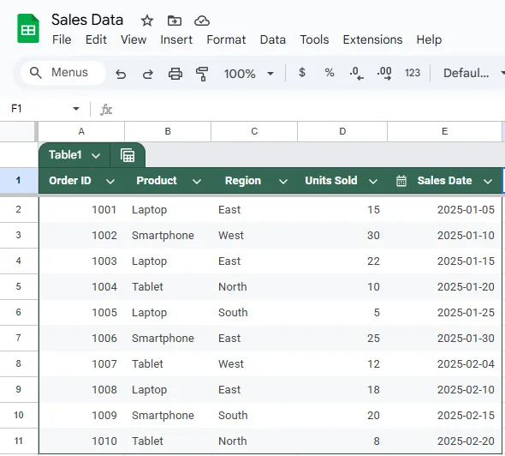Open the View menu
The height and width of the screenshot is (456, 505).
pos(134,39)
